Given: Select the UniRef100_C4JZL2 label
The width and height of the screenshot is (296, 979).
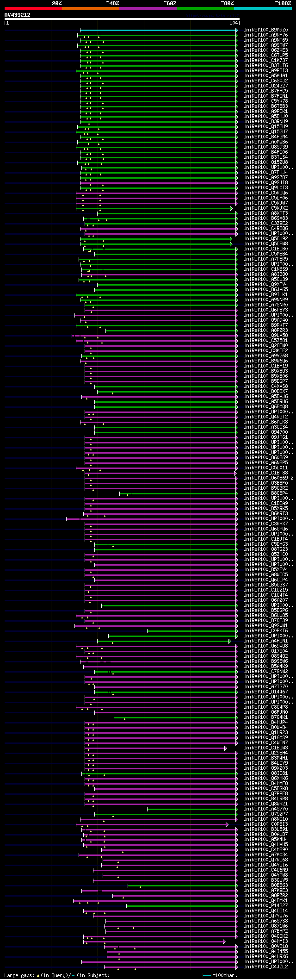Looking at the screenshot, I should [x=265, y=967].
